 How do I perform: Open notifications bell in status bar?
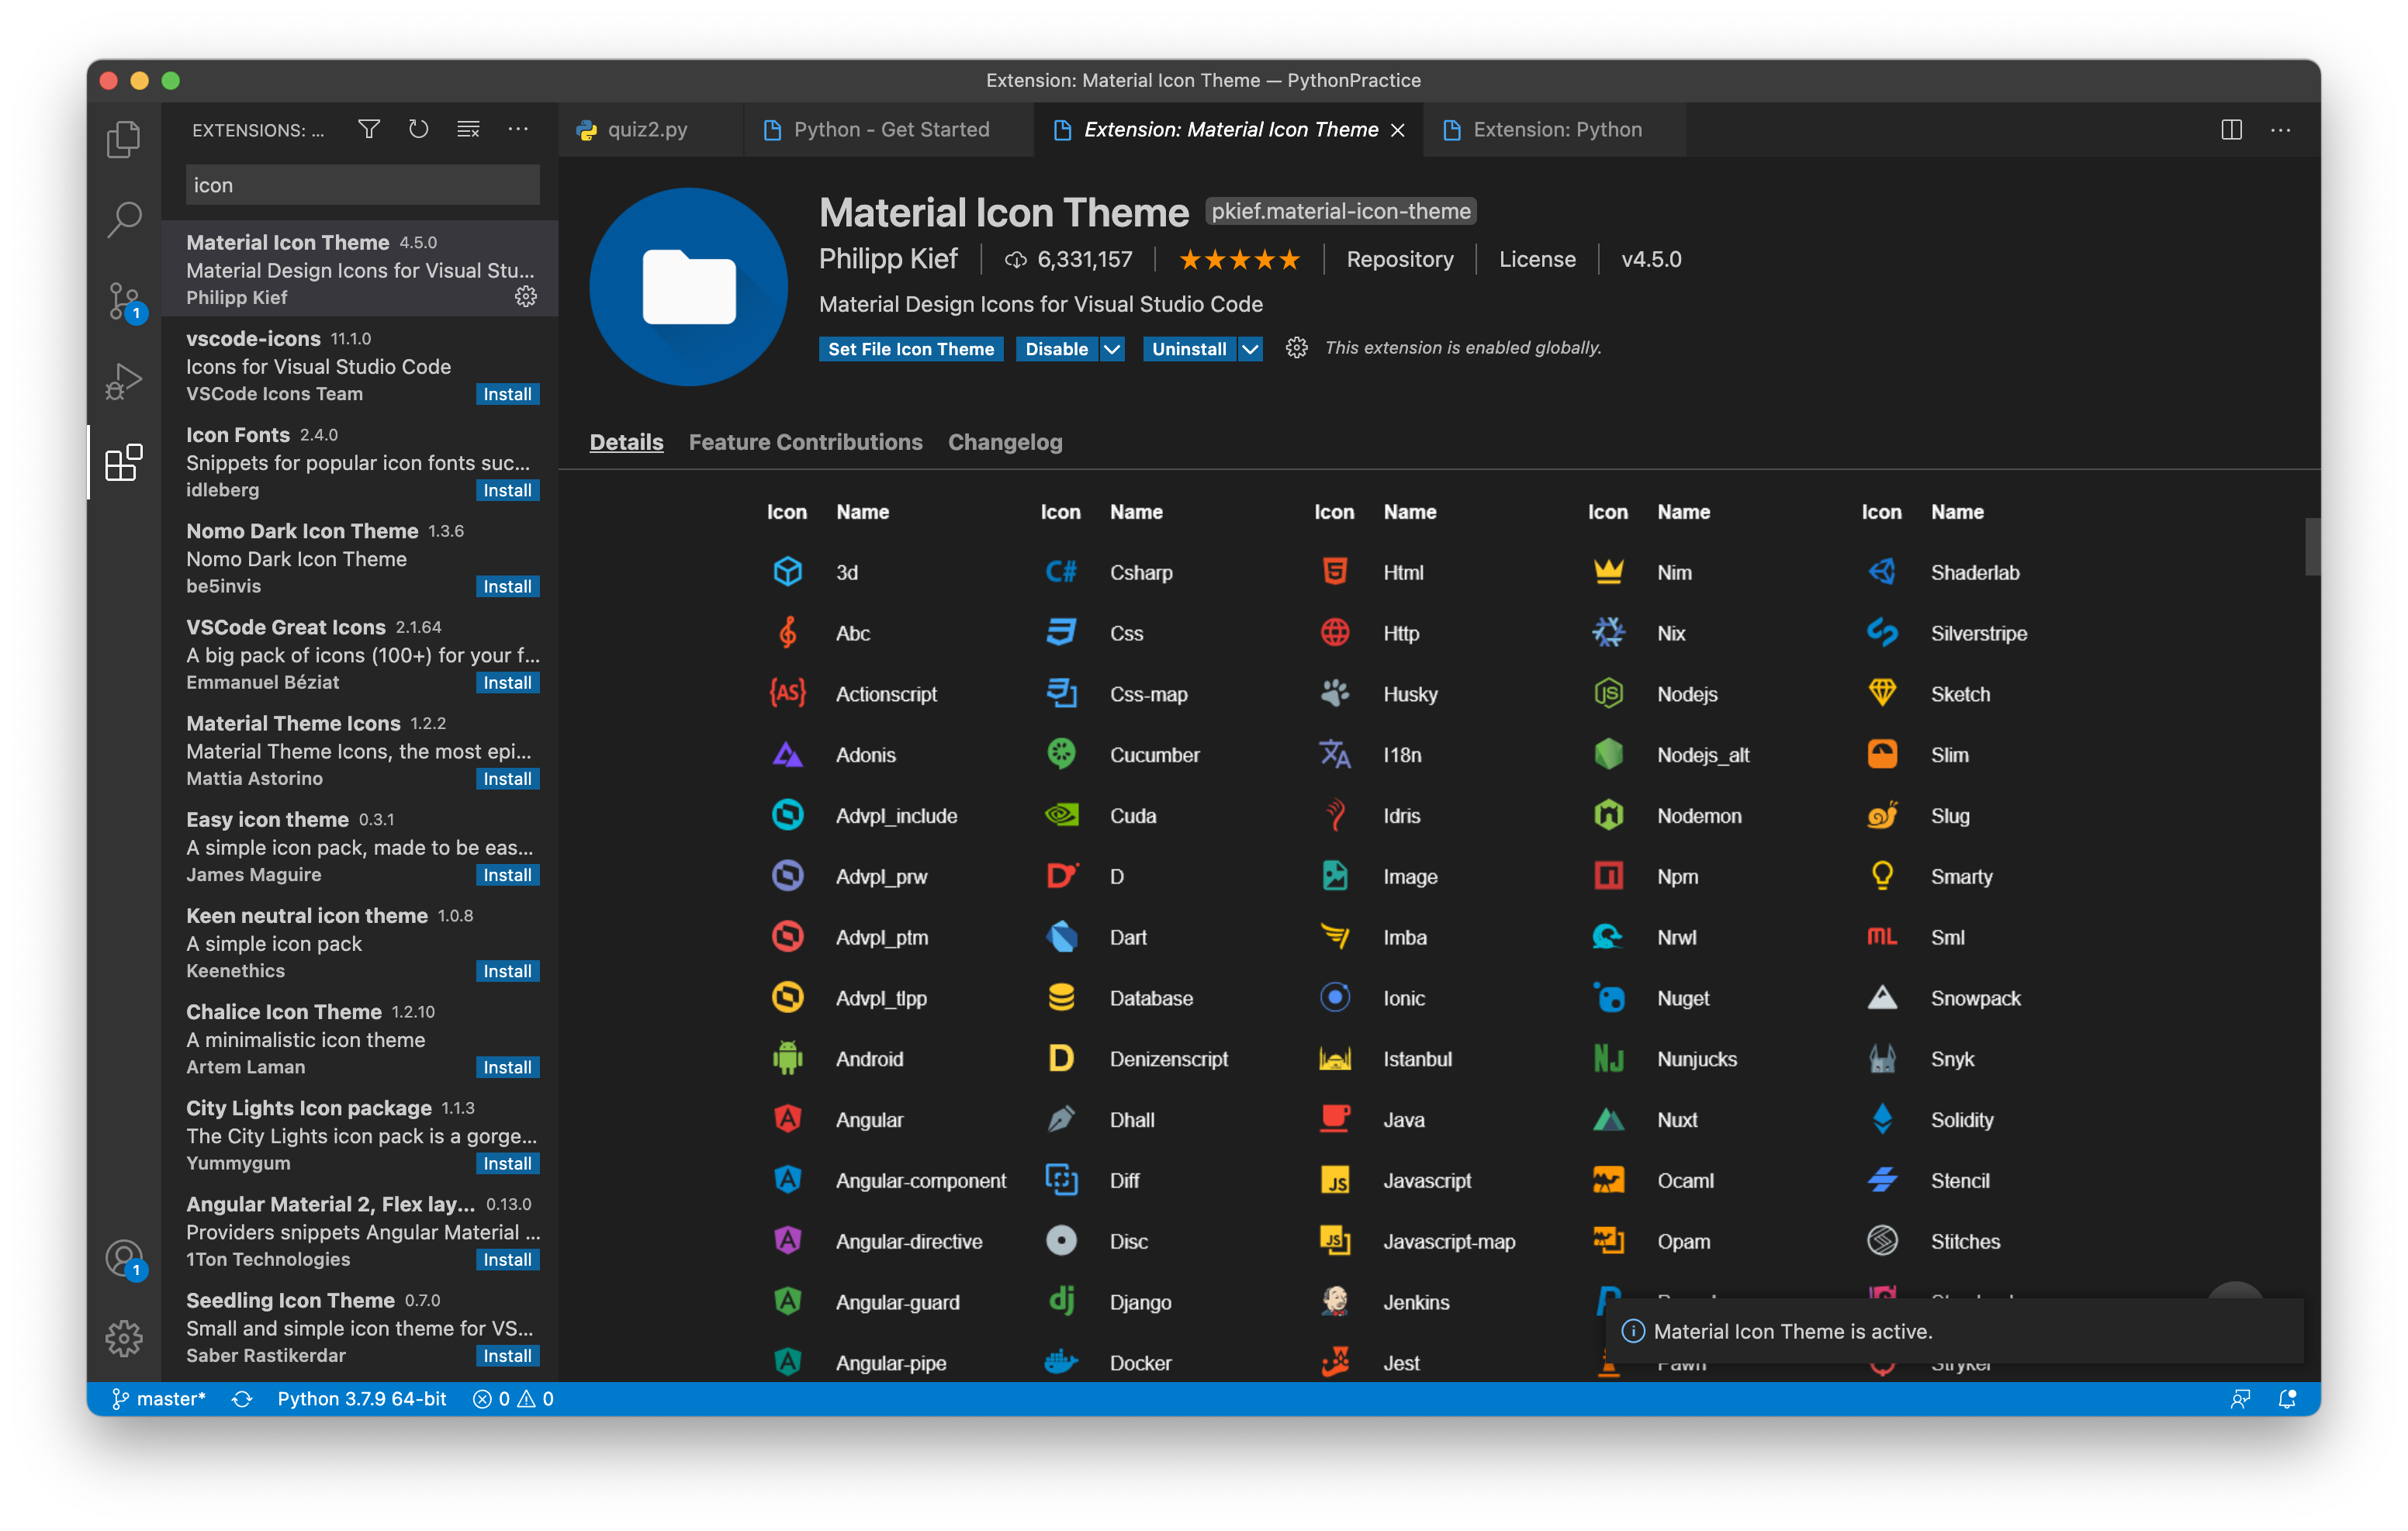(2287, 1399)
